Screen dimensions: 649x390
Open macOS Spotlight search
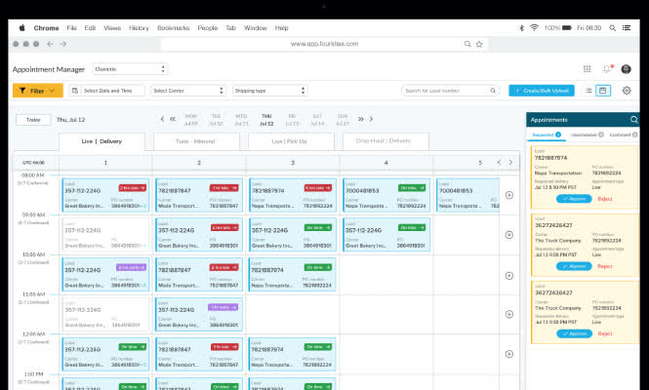click(612, 28)
